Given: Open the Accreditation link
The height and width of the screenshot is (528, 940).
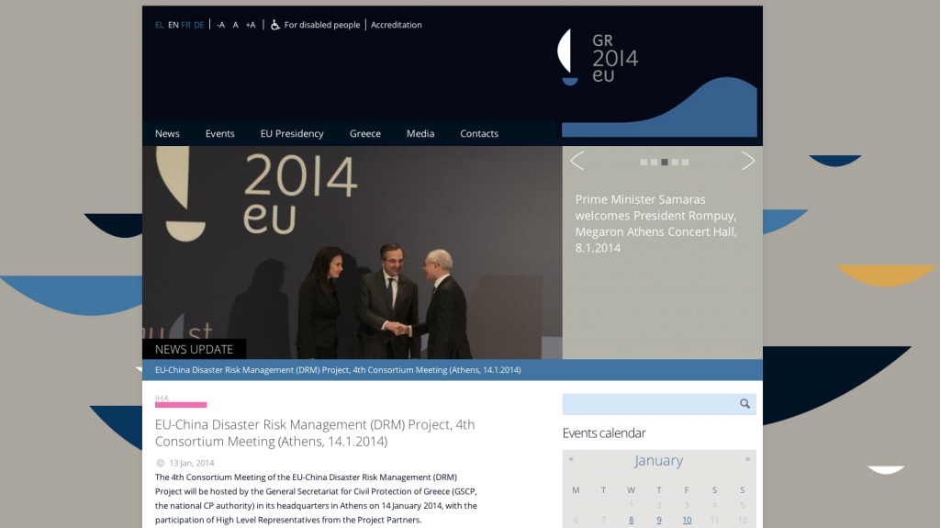Looking at the screenshot, I should [x=397, y=25].
